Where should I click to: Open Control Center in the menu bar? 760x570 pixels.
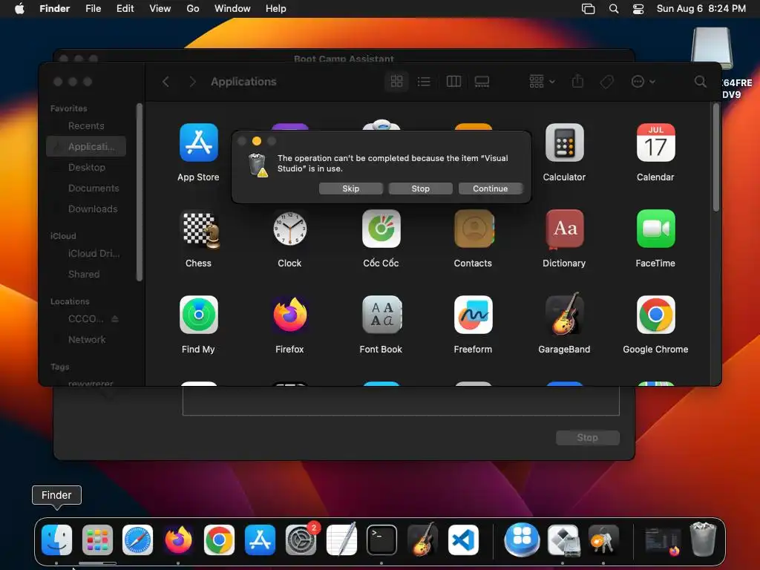tap(638, 9)
